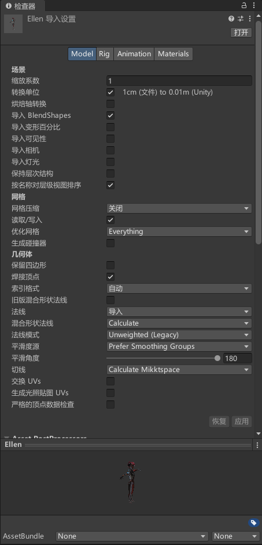
Task: Open the Inspector tab's three-dot menu
Action: (254, 5)
